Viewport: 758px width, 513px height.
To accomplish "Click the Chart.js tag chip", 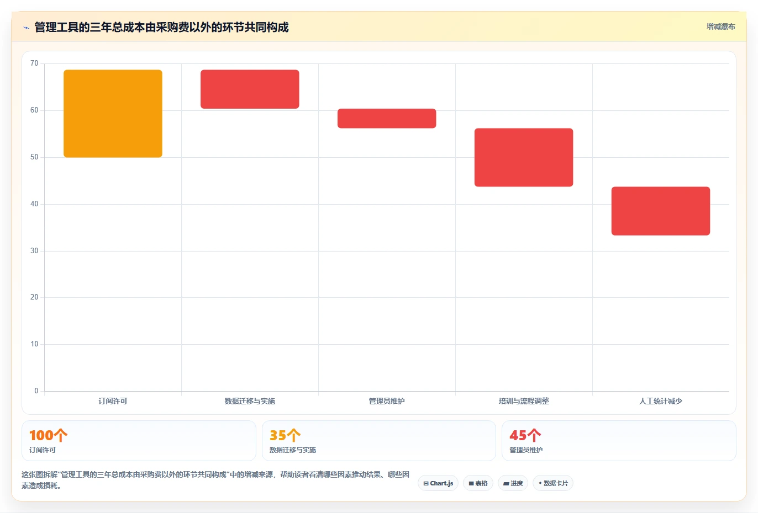I will click(x=438, y=483).
